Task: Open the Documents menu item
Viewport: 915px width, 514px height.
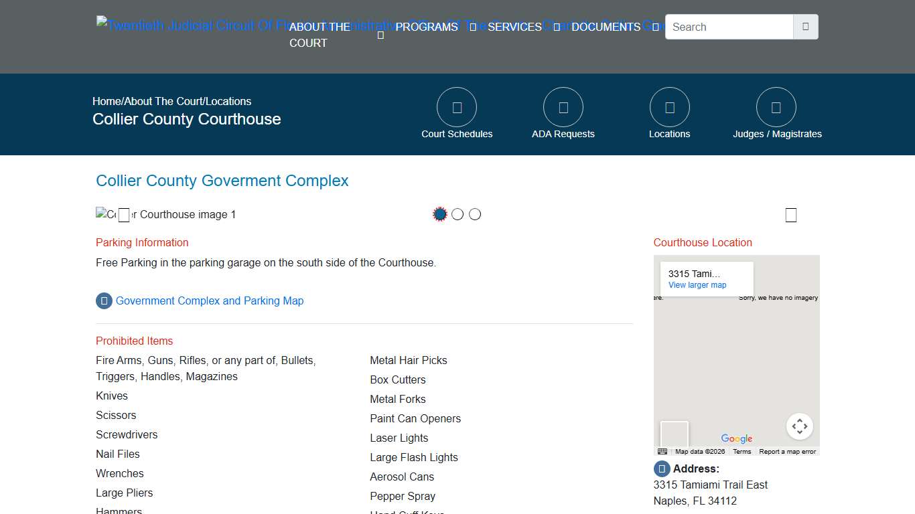Action: (x=606, y=27)
